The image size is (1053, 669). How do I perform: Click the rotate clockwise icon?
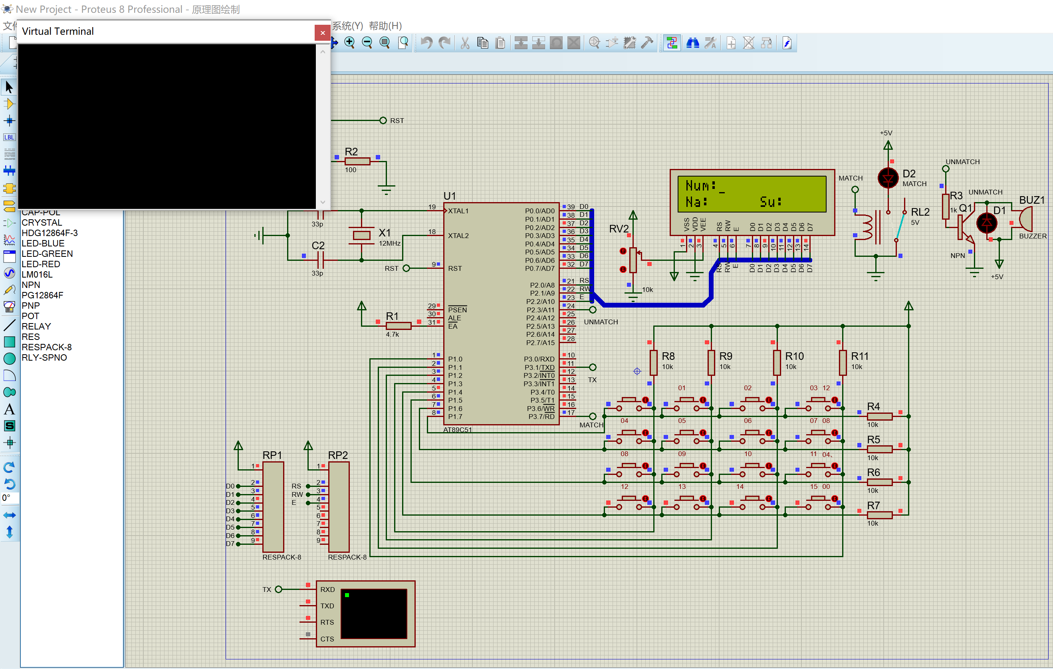(x=9, y=467)
